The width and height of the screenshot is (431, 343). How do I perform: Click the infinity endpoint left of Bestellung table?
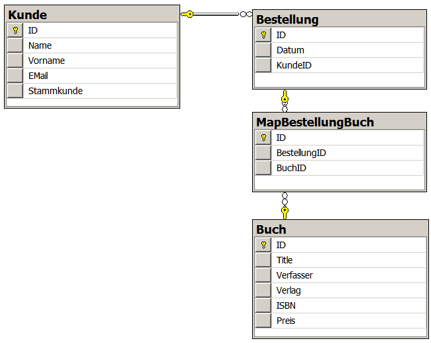246,14
